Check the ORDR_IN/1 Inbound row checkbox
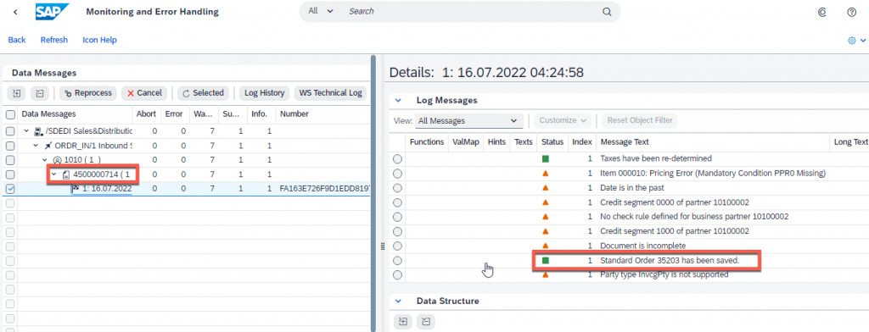Viewport: 869px width, 332px height. (10, 146)
